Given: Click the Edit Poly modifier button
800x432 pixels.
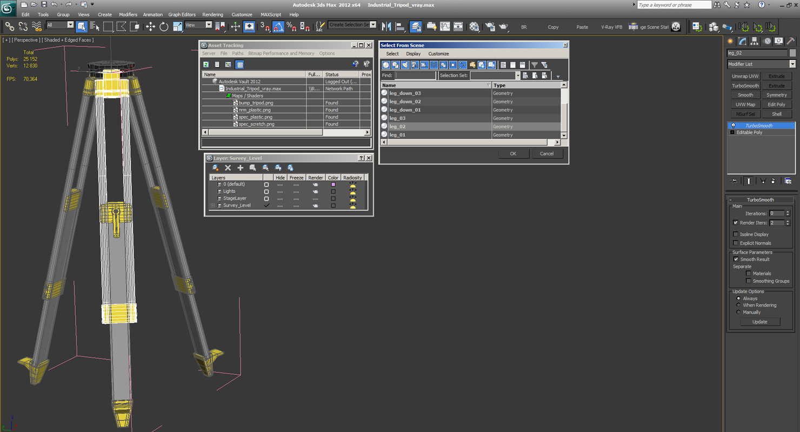Looking at the screenshot, I should tap(777, 105).
